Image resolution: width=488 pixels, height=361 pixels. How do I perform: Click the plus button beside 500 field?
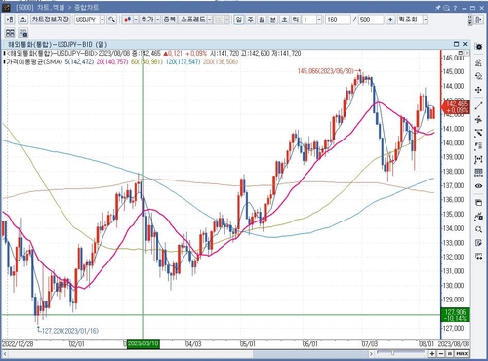(390, 20)
